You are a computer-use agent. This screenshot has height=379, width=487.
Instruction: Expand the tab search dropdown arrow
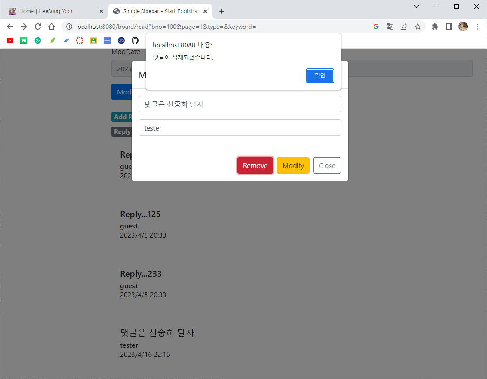point(416,7)
